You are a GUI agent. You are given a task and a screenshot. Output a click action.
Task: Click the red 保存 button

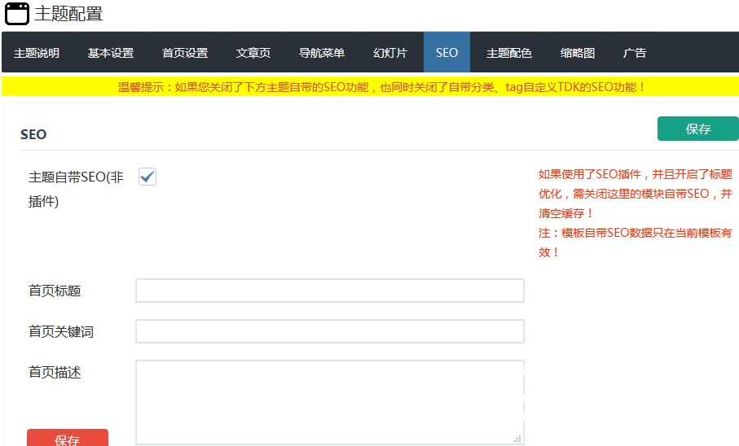click(x=68, y=439)
